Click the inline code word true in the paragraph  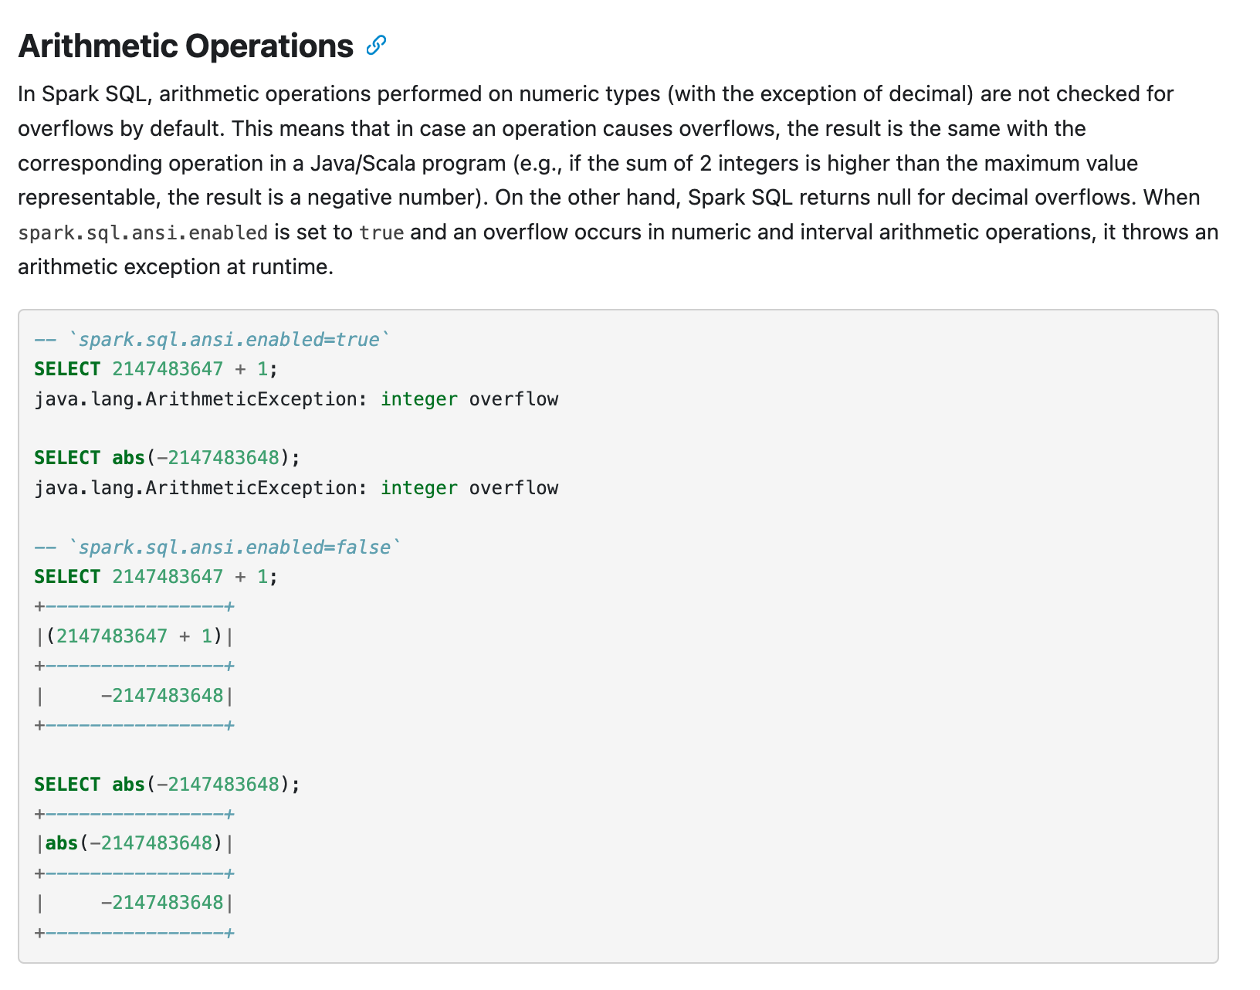click(381, 232)
